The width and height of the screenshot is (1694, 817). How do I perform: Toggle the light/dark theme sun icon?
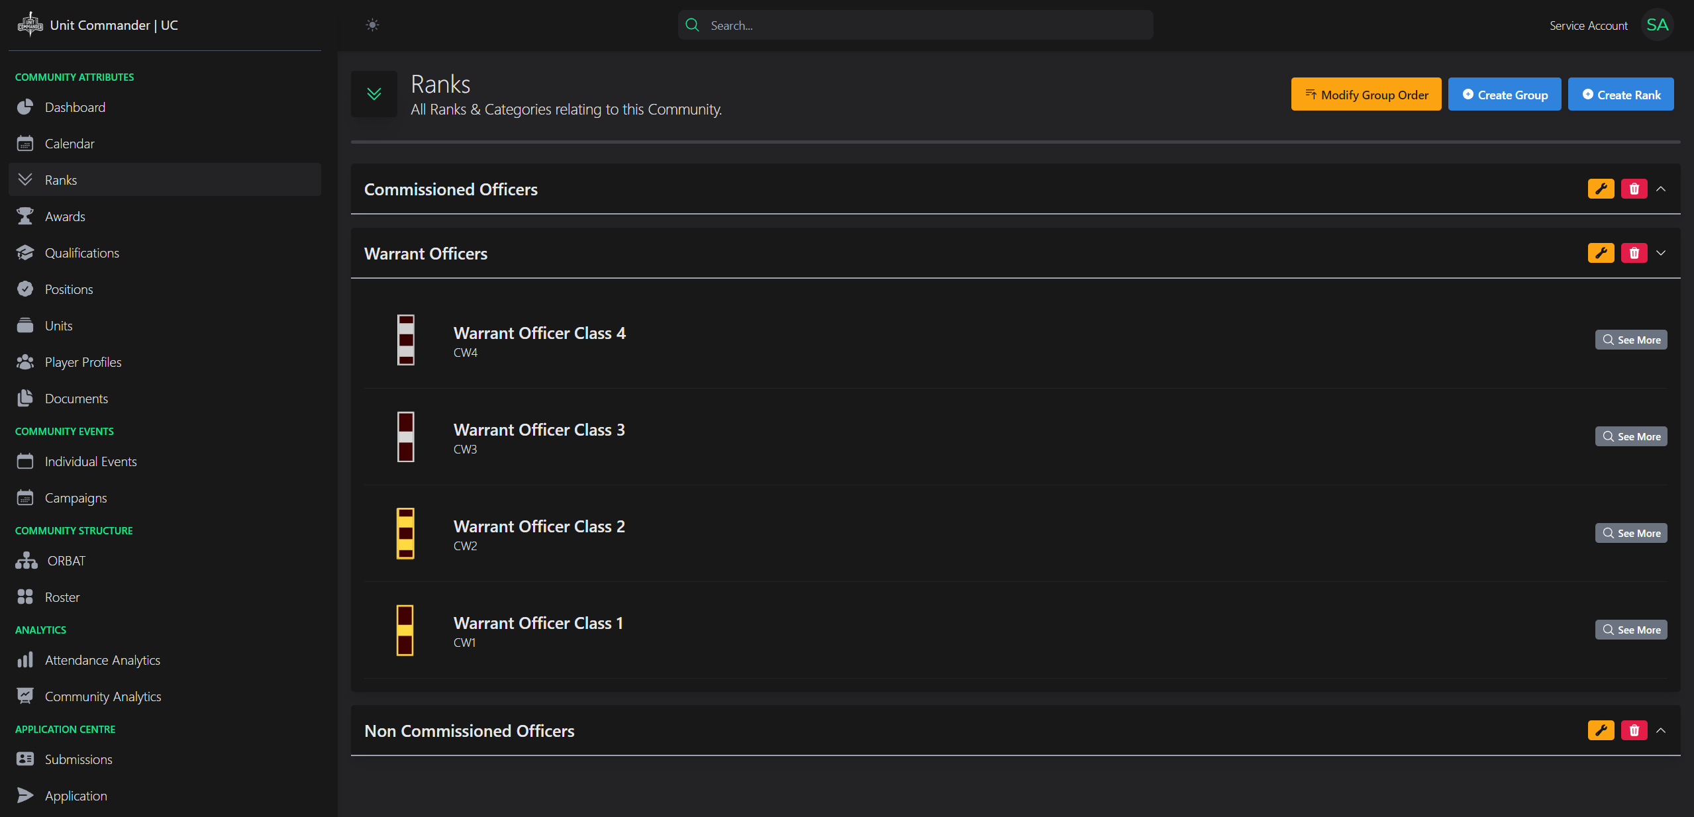372,25
